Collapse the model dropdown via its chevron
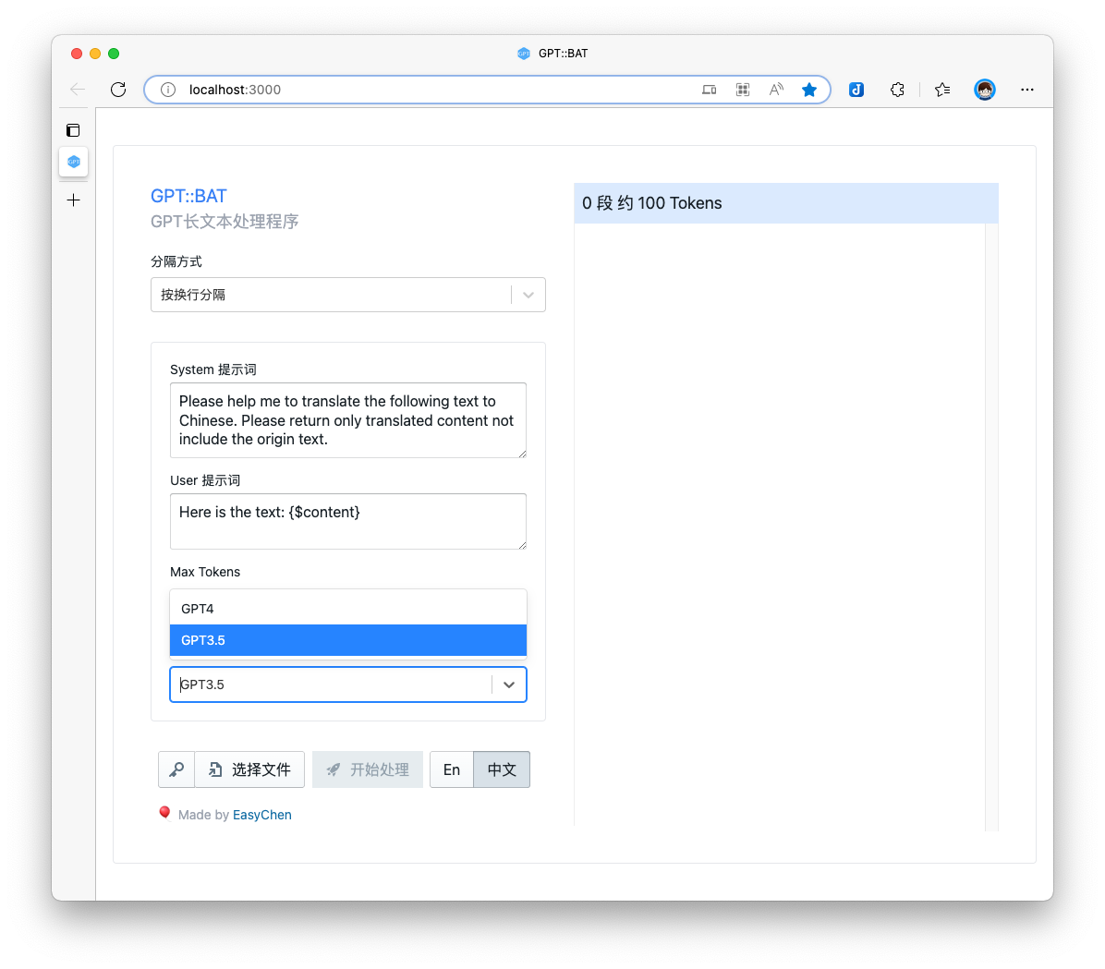 [509, 684]
